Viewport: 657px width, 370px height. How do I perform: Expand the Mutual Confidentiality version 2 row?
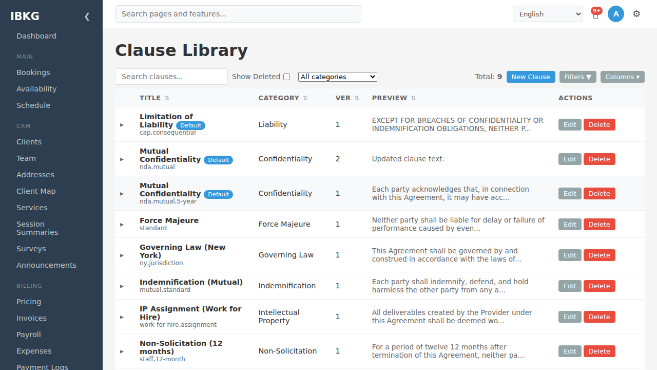point(122,159)
